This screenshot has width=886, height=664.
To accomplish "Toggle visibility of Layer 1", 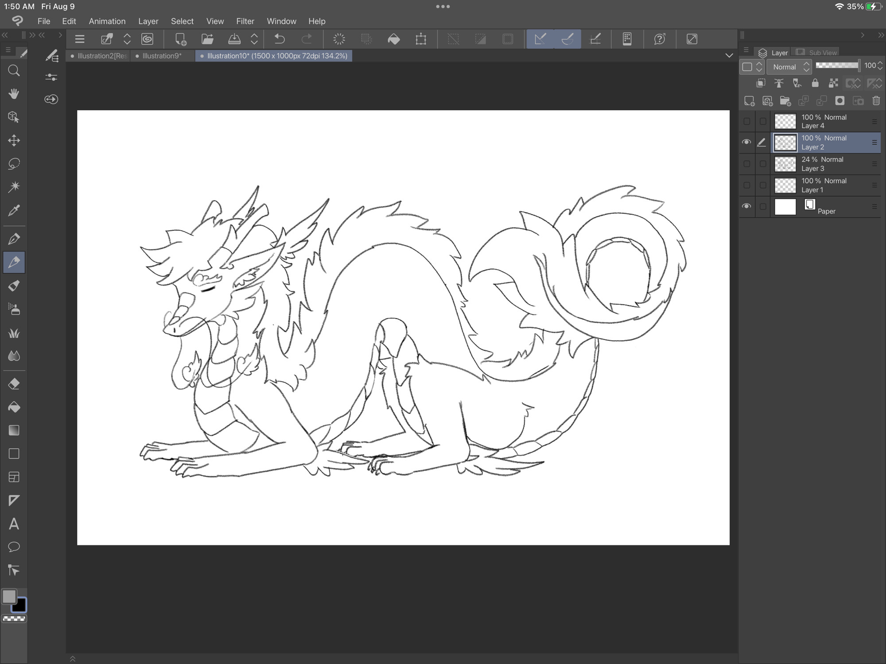I will click(x=747, y=185).
